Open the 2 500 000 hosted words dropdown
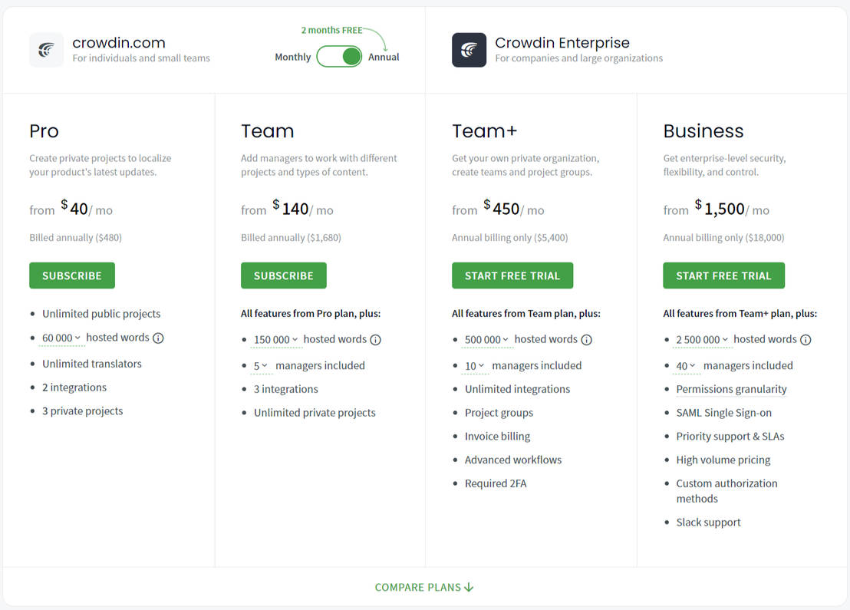This screenshot has width=850, height=610. (701, 339)
